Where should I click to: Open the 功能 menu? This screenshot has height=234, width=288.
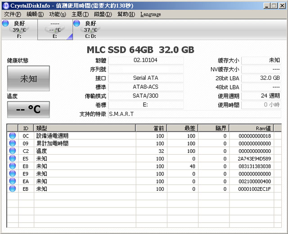pos(57,14)
